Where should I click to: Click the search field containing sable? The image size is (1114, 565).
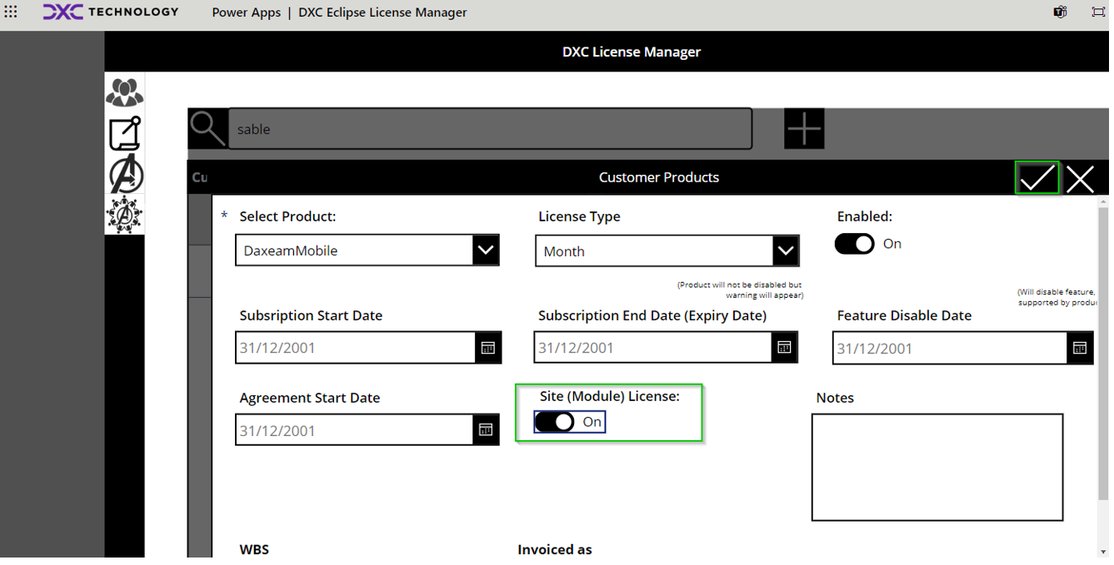489,129
